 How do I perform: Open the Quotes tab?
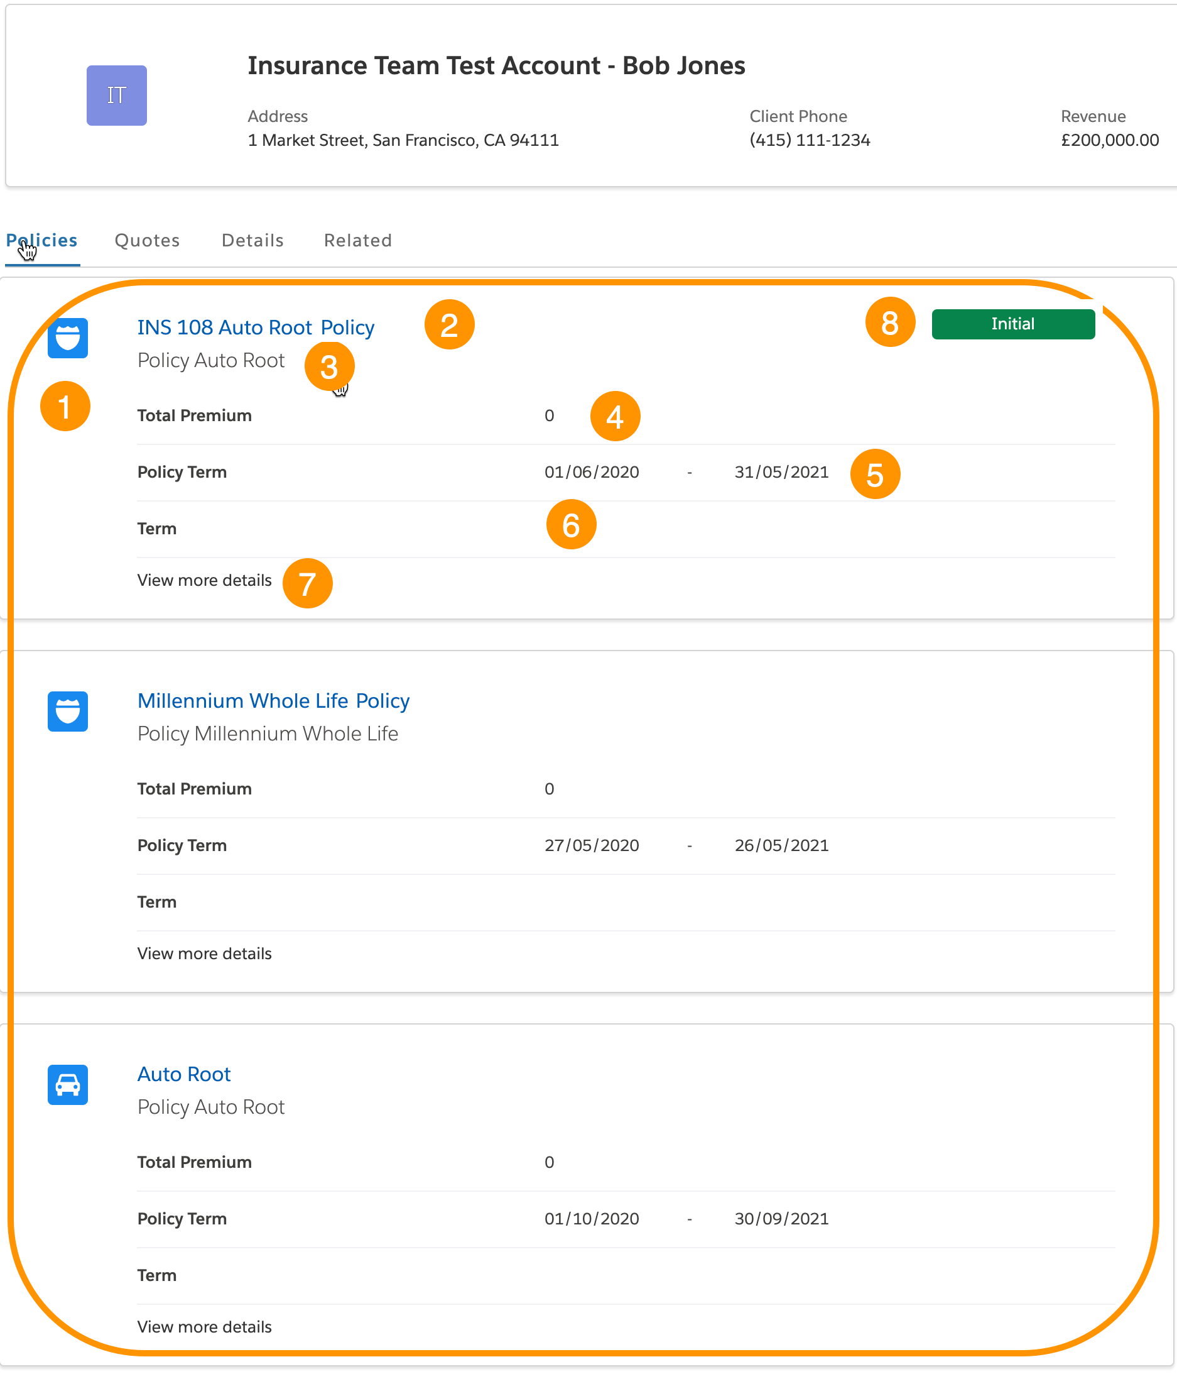147,240
